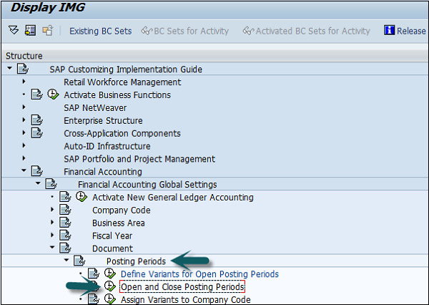Collapse the Posting Periods node
This screenshot has width=429, height=305.
click(x=66, y=261)
